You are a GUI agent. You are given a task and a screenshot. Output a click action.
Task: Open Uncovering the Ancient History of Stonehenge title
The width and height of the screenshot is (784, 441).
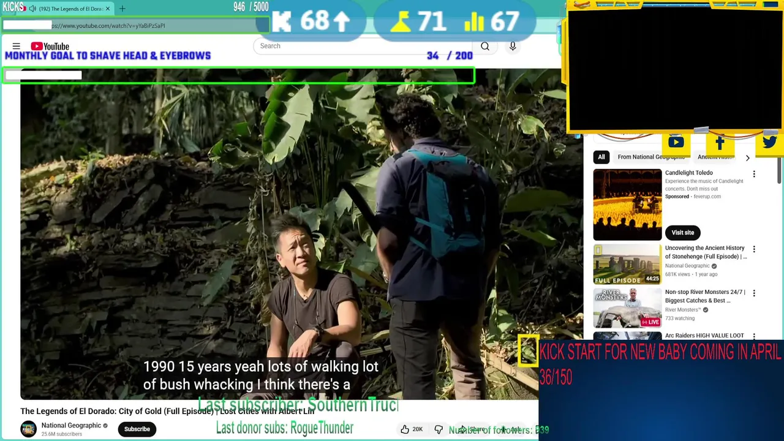pos(706,252)
